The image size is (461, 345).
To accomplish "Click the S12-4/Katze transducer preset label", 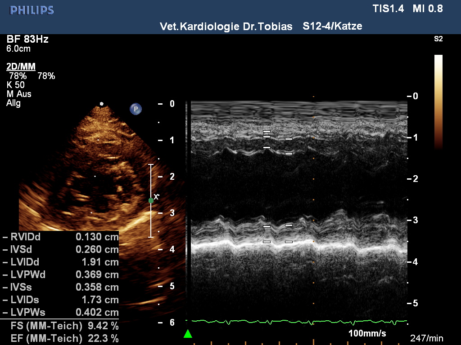I will click(x=332, y=27).
